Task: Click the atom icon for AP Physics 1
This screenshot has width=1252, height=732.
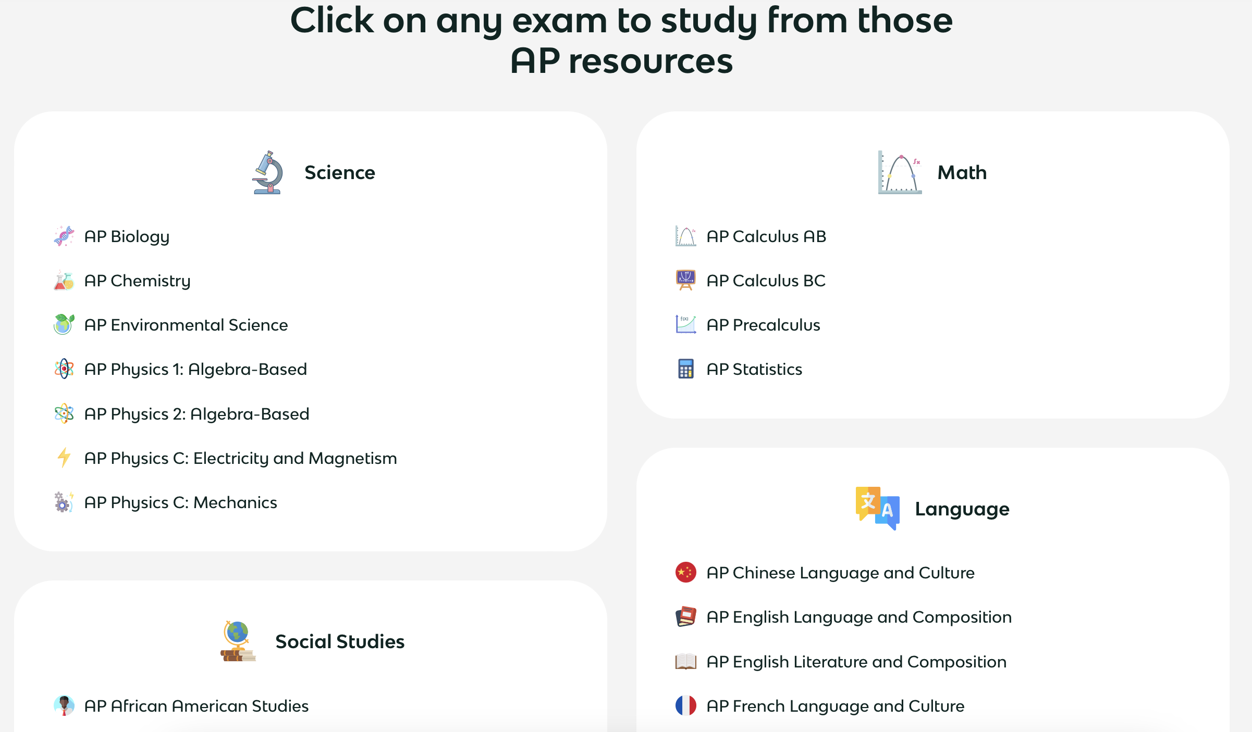Action: (64, 369)
